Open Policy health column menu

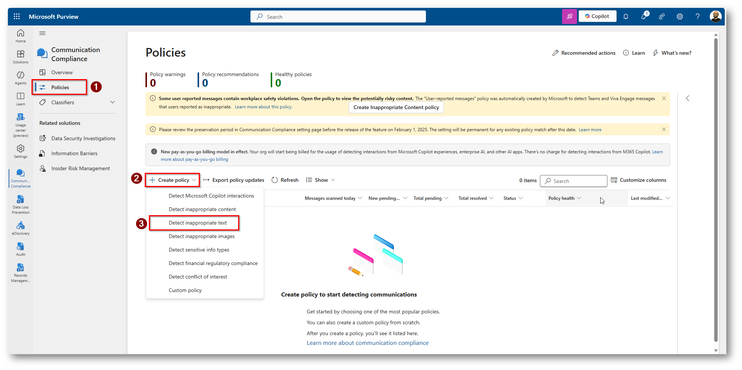coord(579,198)
